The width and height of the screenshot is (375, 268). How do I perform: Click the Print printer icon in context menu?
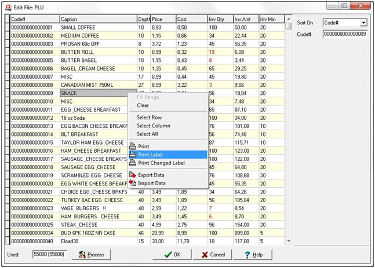pos(133,146)
